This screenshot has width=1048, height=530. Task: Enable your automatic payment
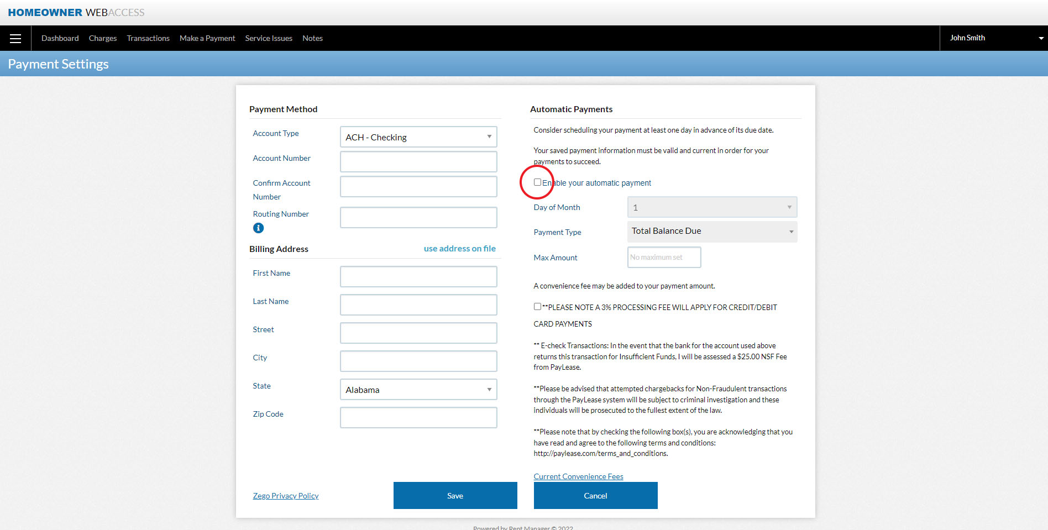click(x=537, y=182)
